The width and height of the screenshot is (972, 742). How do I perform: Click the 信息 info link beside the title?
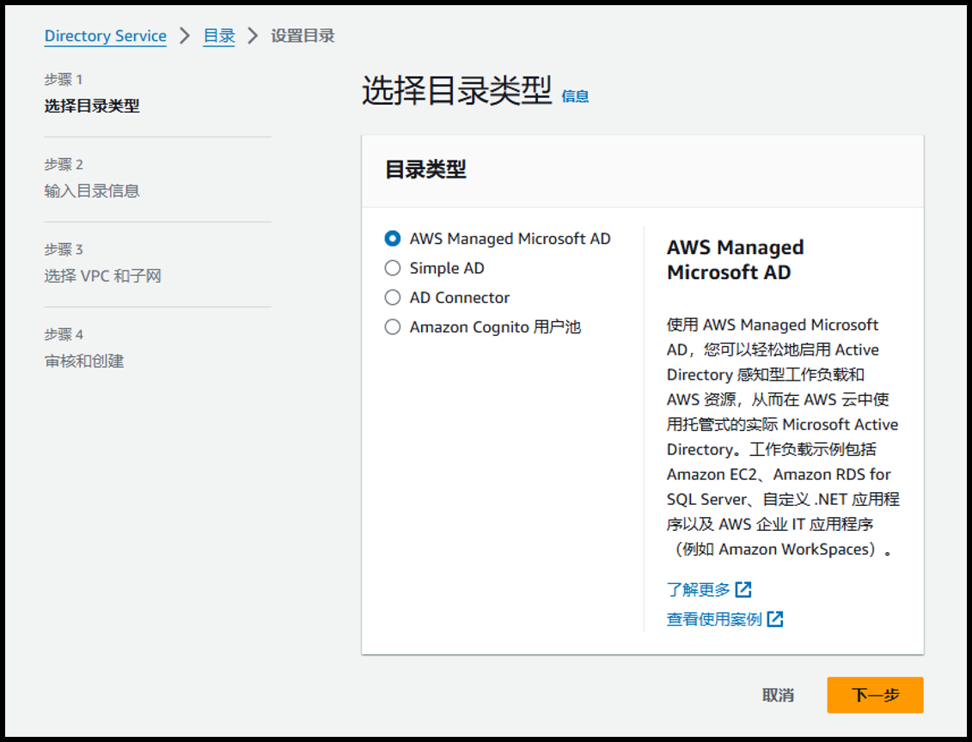(575, 97)
